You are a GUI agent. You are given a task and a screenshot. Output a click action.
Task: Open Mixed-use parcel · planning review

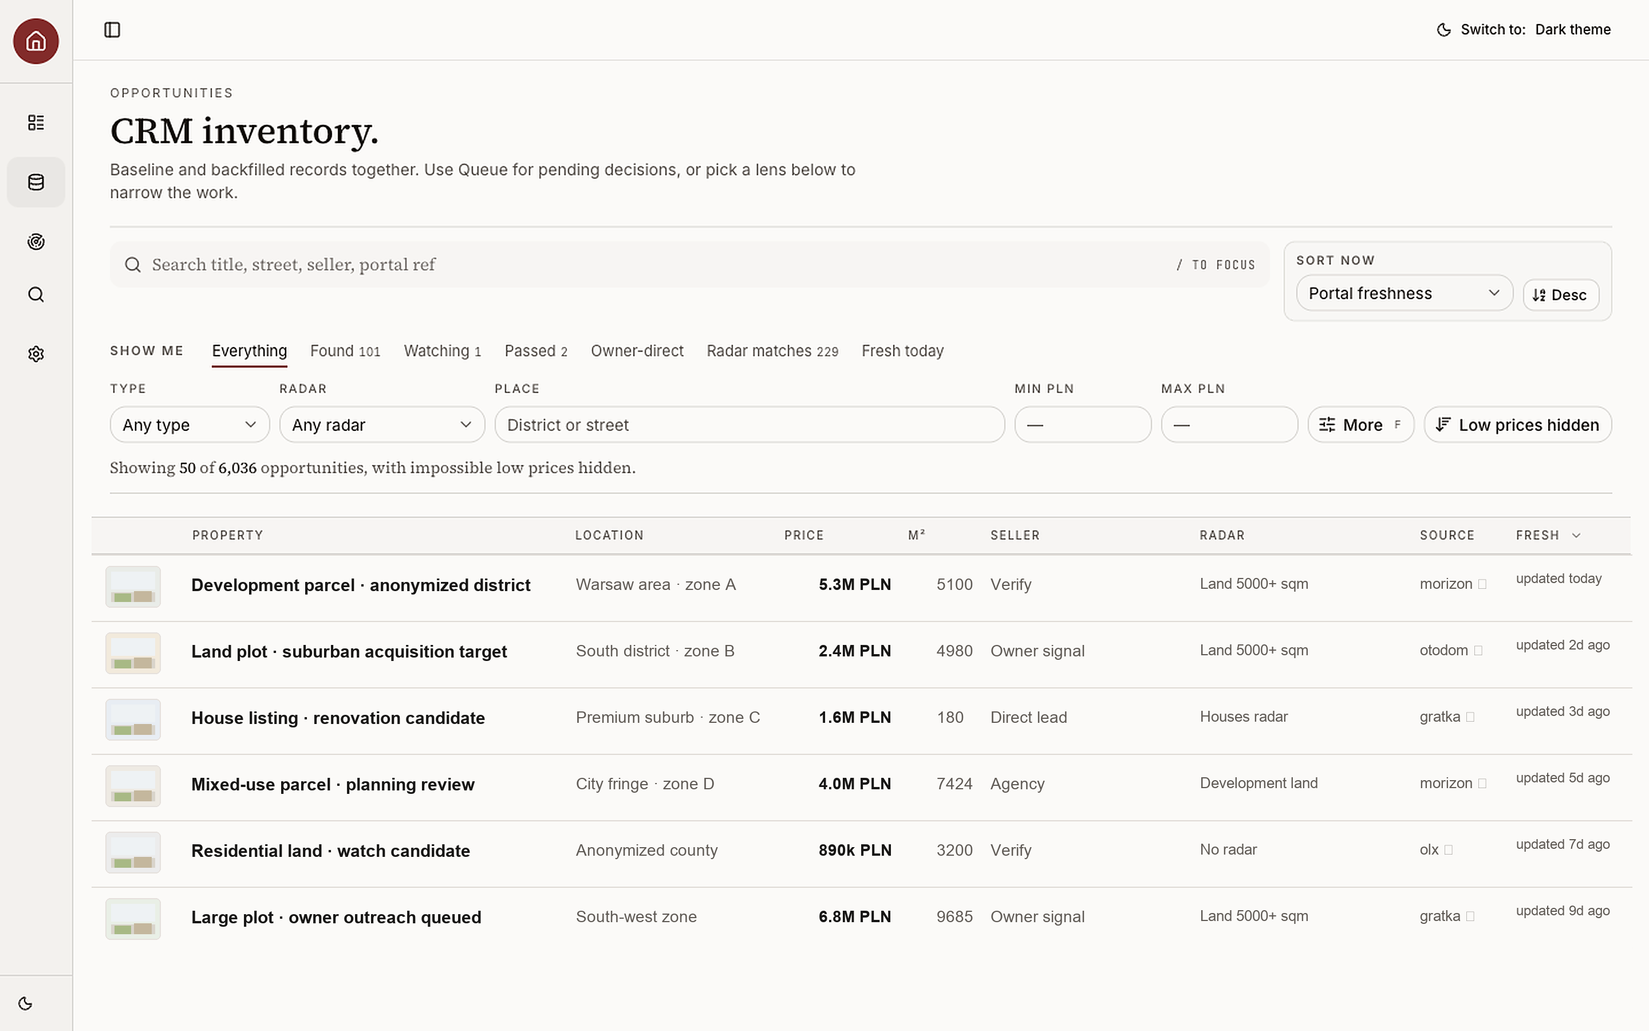coord(333,784)
